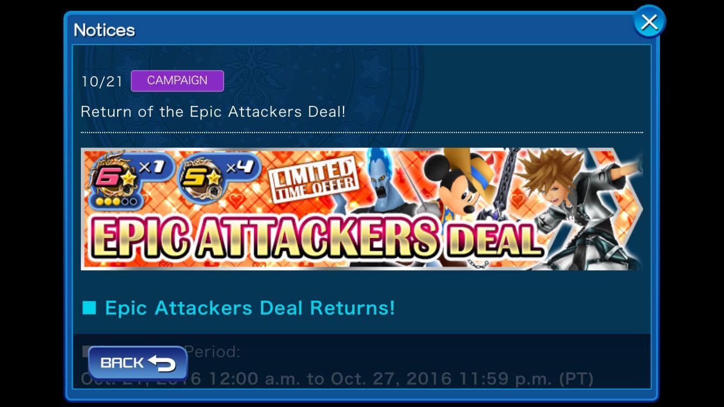Tap the x1 quantity badge
The image size is (724, 407).
pos(151,168)
